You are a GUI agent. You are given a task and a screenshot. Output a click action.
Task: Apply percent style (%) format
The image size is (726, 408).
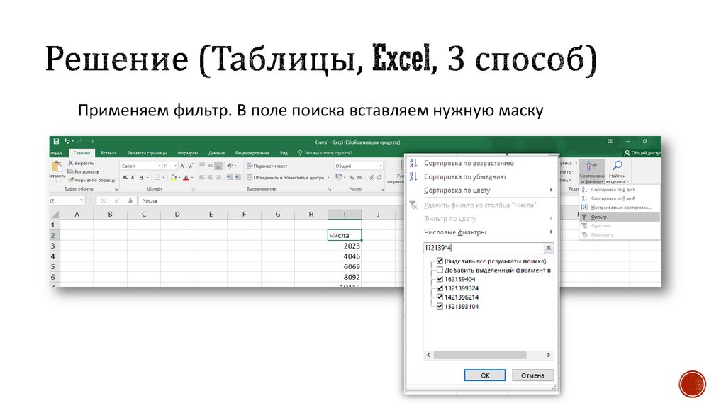coord(352,177)
